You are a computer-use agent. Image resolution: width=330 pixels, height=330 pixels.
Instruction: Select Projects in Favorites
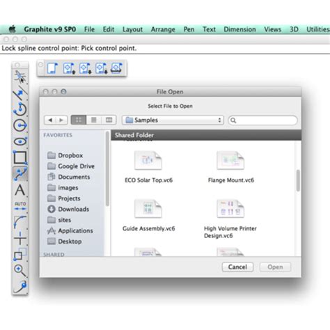(64, 198)
